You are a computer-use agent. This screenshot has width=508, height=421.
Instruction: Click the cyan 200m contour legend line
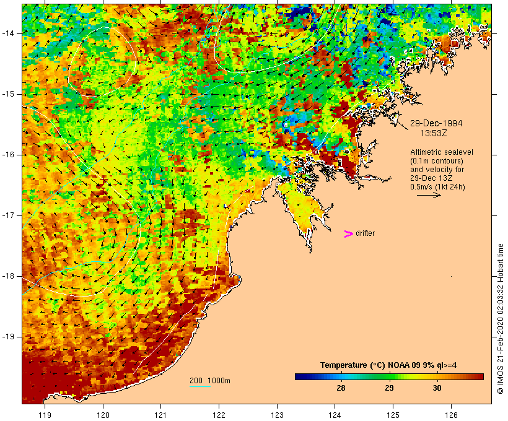click(x=199, y=387)
